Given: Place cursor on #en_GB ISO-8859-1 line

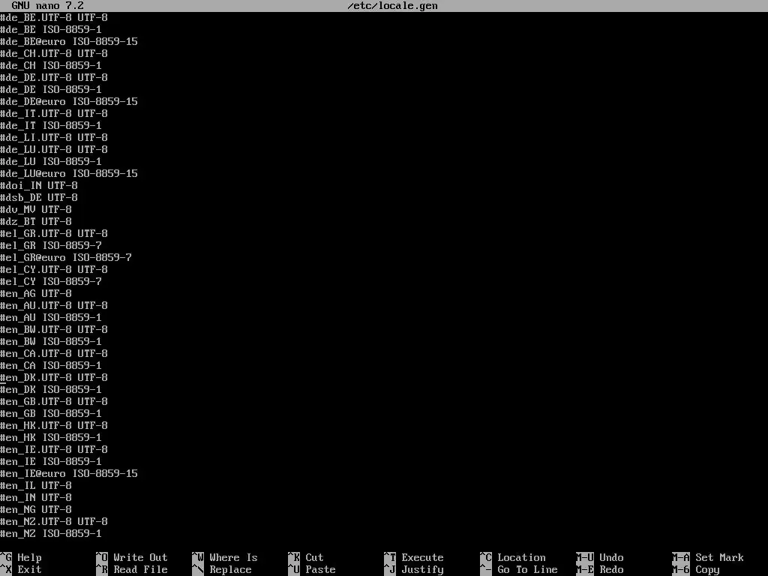Looking at the screenshot, I should coord(51,413).
